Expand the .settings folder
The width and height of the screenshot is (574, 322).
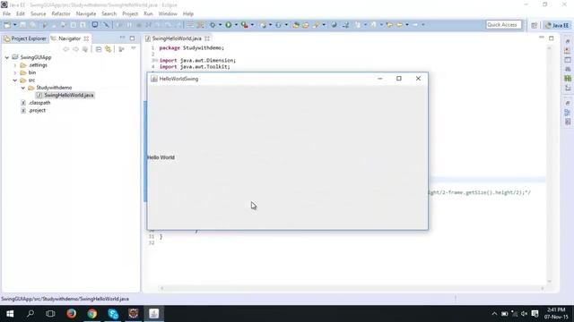(x=15, y=65)
